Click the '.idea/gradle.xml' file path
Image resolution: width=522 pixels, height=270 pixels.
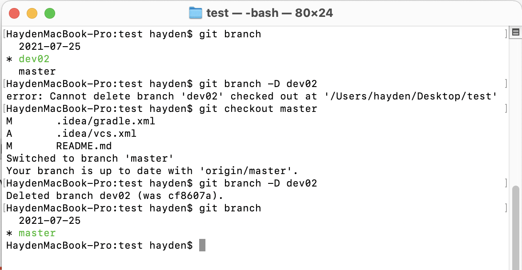[x=105, y=121]
